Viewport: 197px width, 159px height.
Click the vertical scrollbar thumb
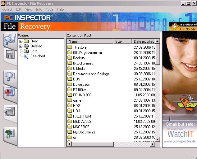tap(158, 54)
